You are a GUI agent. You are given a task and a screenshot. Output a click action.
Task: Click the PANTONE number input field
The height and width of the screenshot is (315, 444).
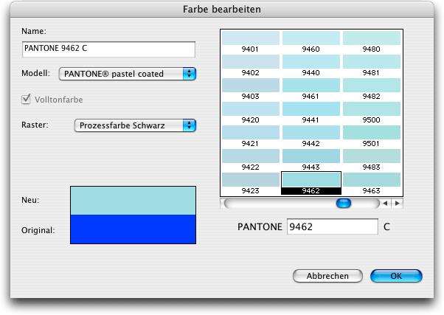tap(333, 226)
